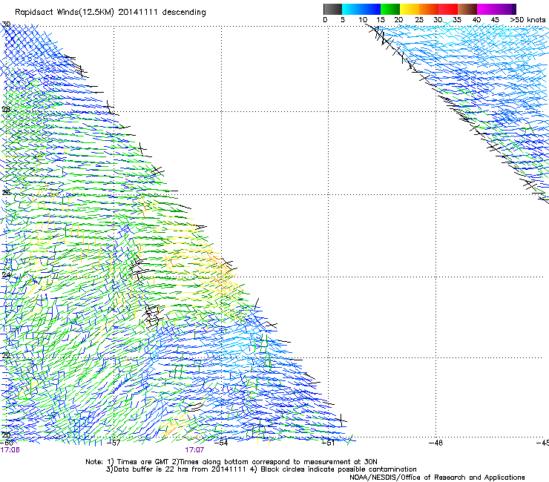The width and height of the screenshot is (549, 482).
Task: Select the '22' latitude axis label
Action: [6, 355]
